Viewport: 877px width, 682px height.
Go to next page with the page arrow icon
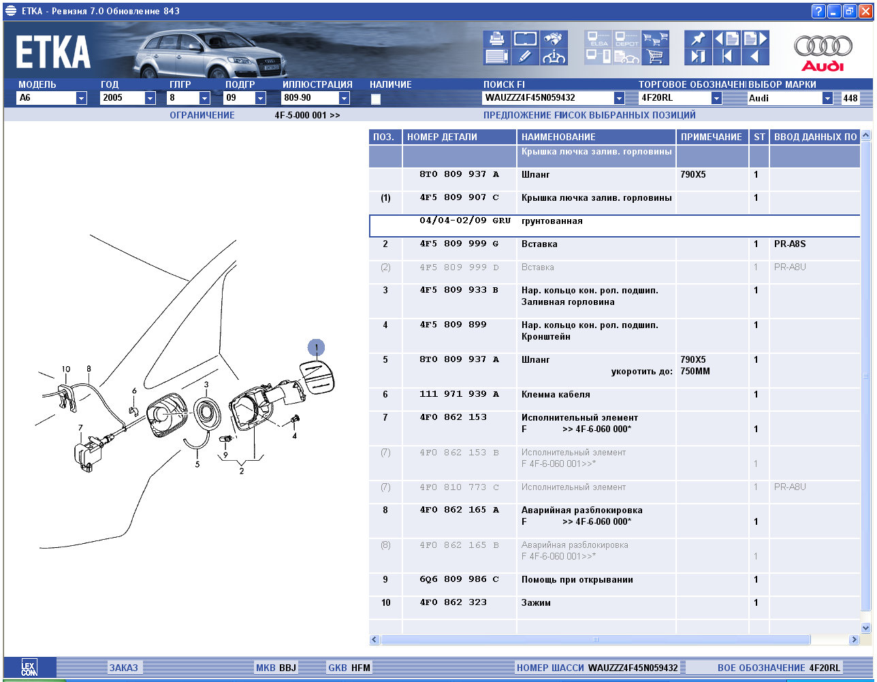click(754, 39)
